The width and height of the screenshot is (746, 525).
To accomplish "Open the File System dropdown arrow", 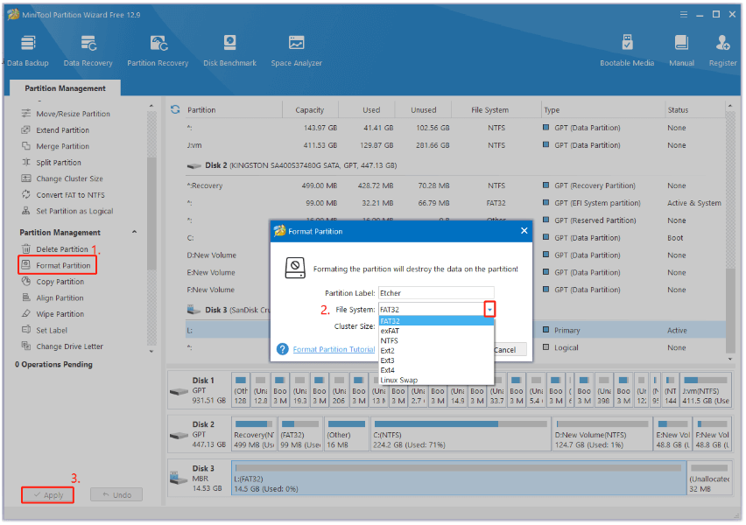I will [489, 310].
